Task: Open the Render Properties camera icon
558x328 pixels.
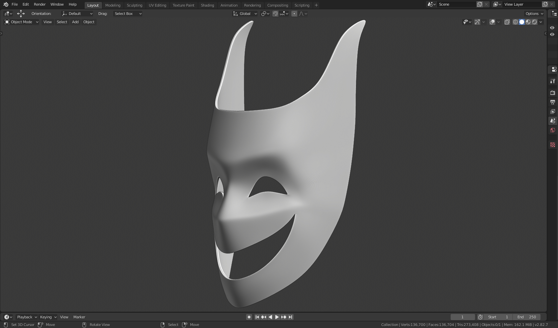Action: coord(552,93)
